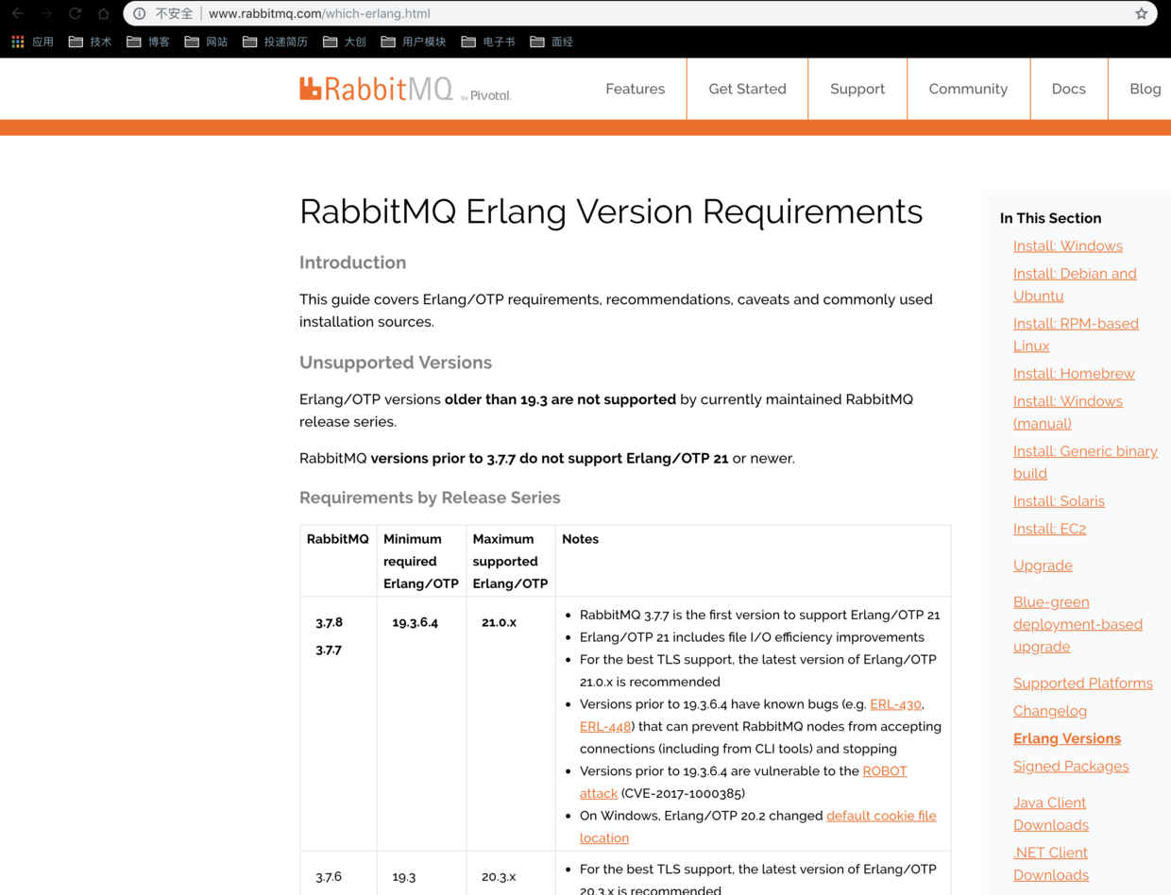Open Install: Homebrew sidebar link
The image size is (1171, 895).
(1074, 373)
